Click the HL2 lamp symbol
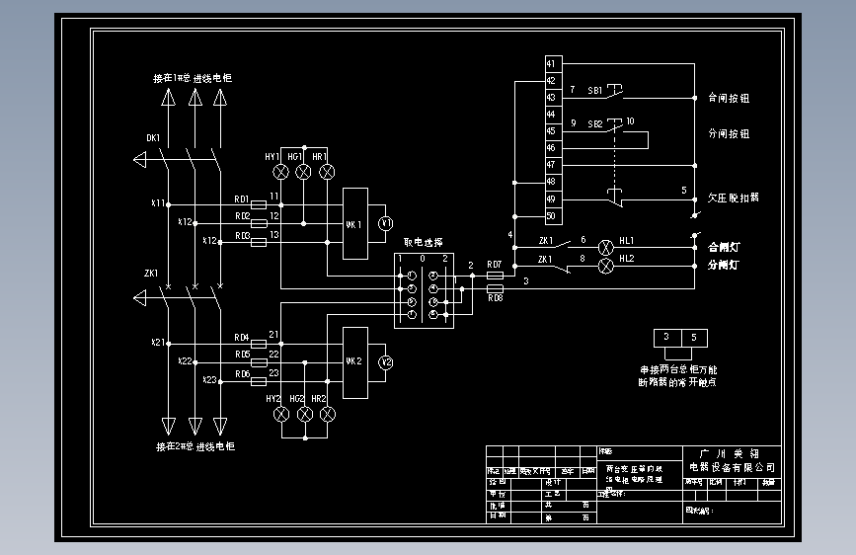 coord(606,266)
